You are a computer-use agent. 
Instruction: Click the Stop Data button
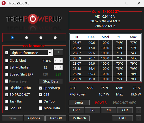pyautogui.click(x=51, y=81)
